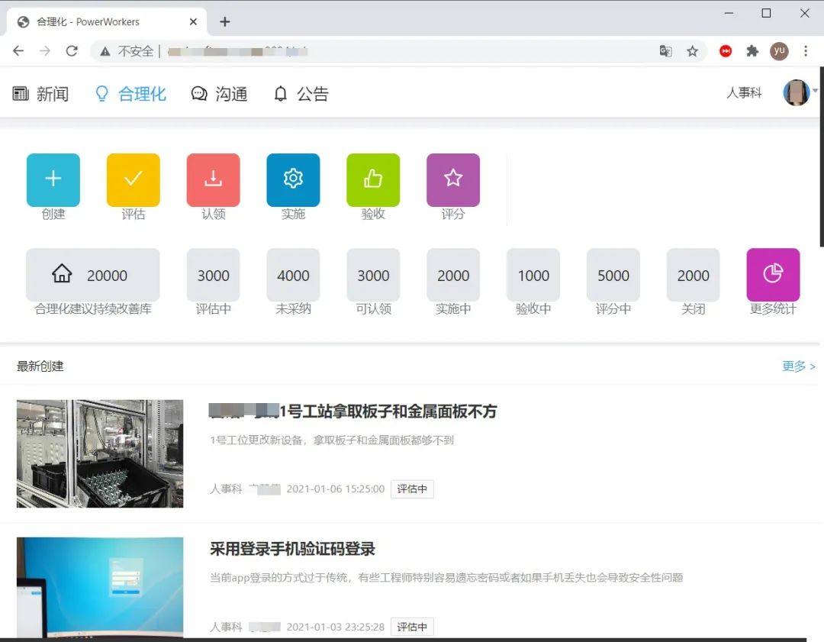This screenshot has height=642, width=824.
Task: Open the Chrome profile avatar 'yu'
Action: (779, 51)
